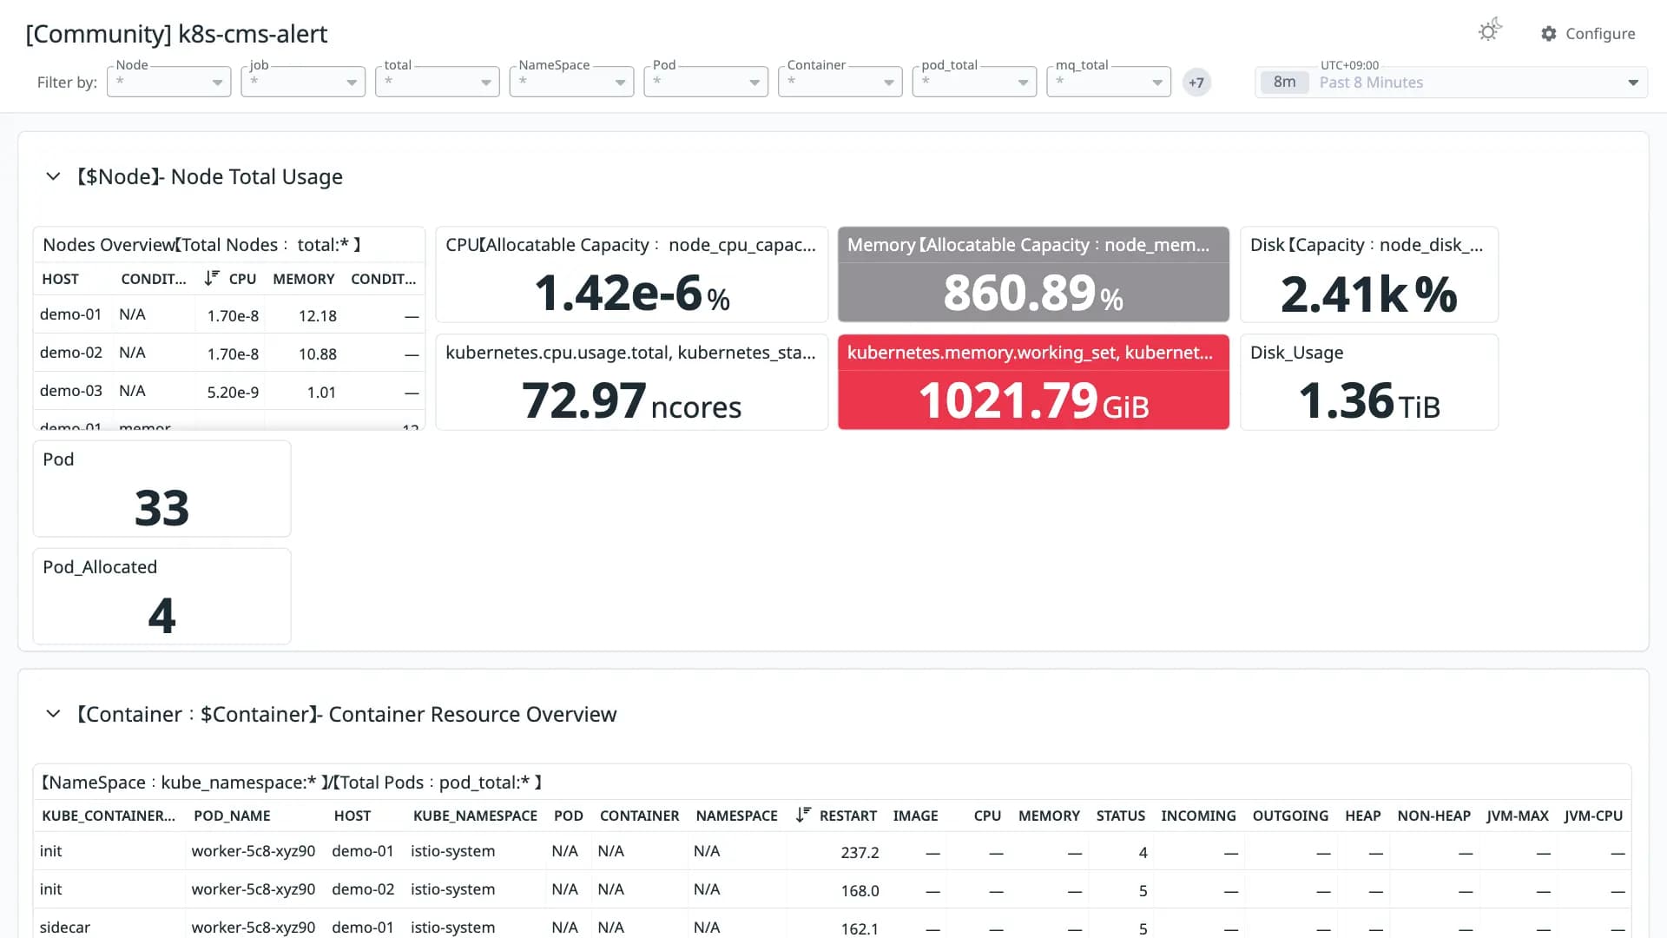The width and height of the screenshot is (1667, 938).
Task: Sort by MEMORY column in Nodes Overview
Action: click(303, 279)
